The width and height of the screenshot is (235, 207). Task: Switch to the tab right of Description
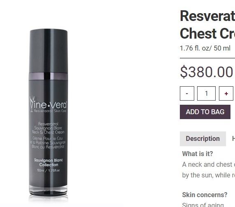click(x=233, y=139)
